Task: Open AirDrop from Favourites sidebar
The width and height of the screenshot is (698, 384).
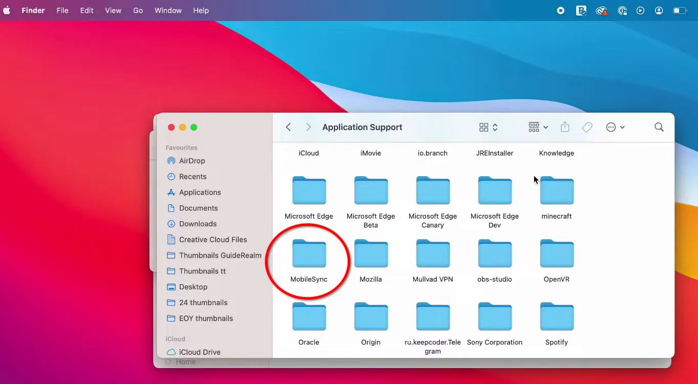Action: (x=192, y=161)
